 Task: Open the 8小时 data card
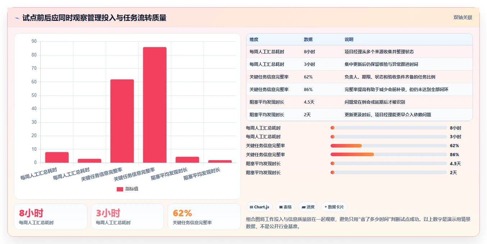pyautogui.click(x=51, y=217)
